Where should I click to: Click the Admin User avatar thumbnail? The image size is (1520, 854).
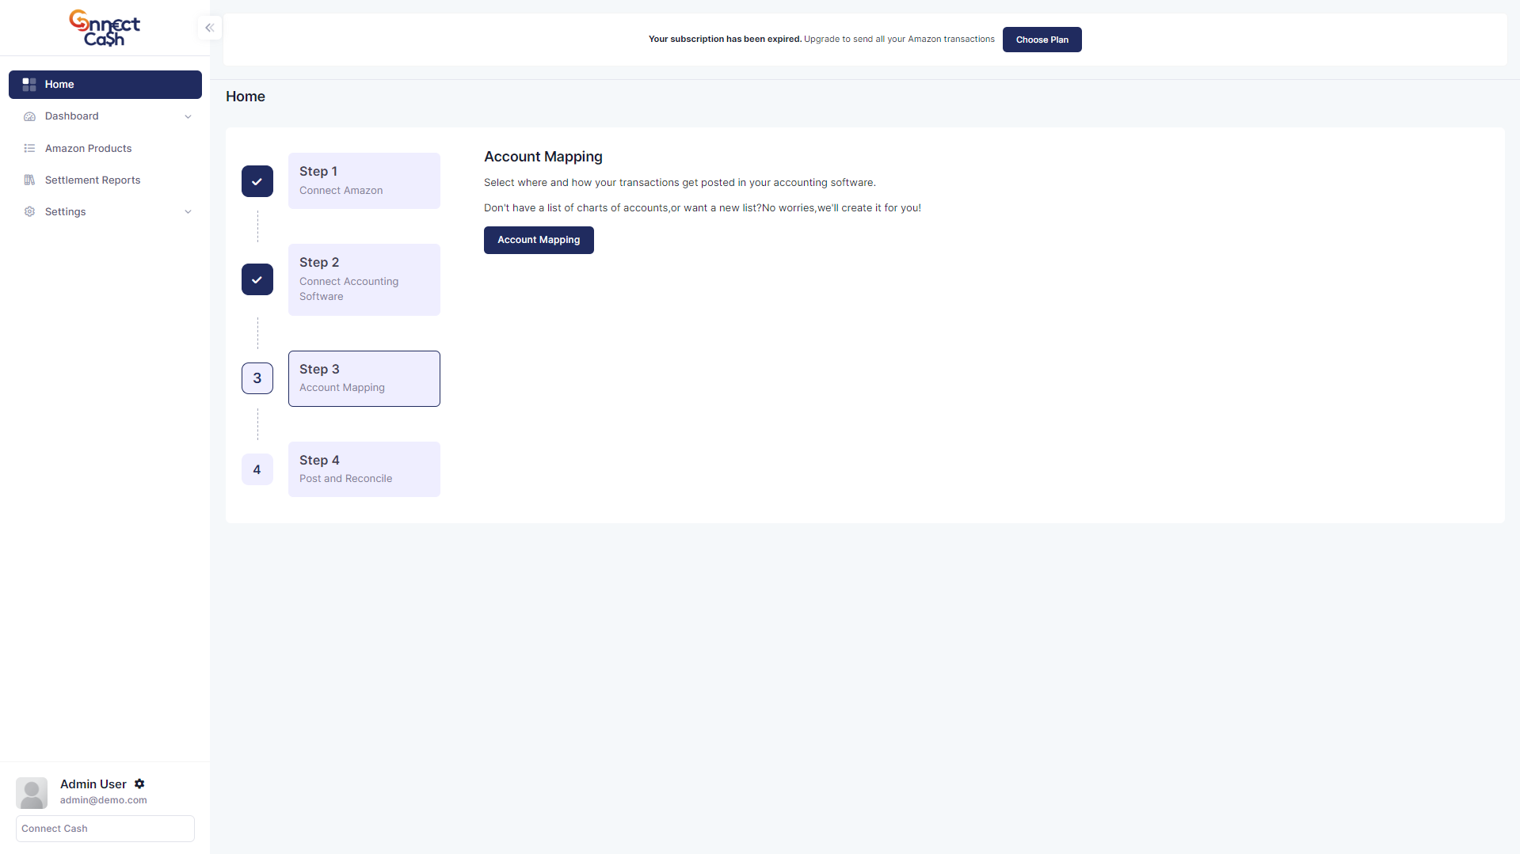coord(32,792)
